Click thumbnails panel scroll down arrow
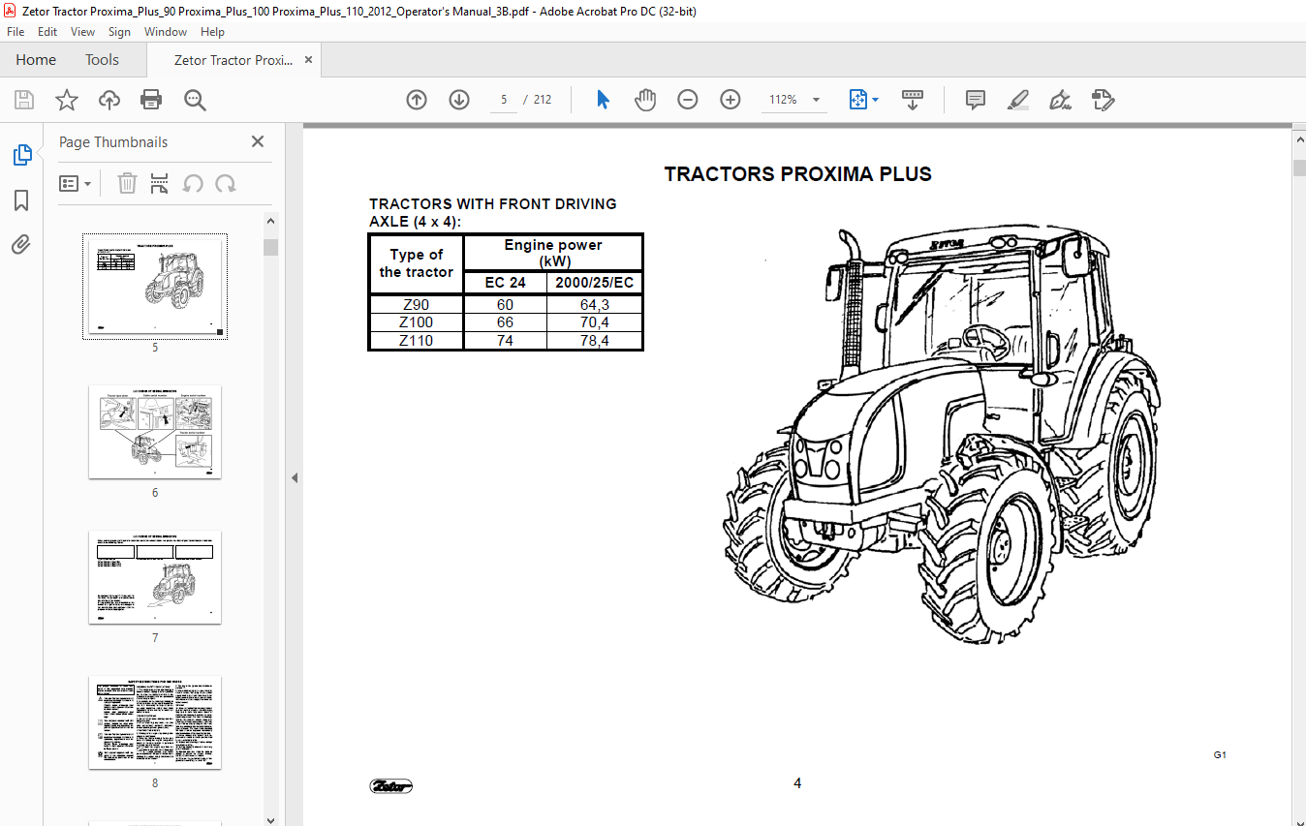Image resolution: width=1306 pixels, height=826 pixels. click(x=271, y=819)
